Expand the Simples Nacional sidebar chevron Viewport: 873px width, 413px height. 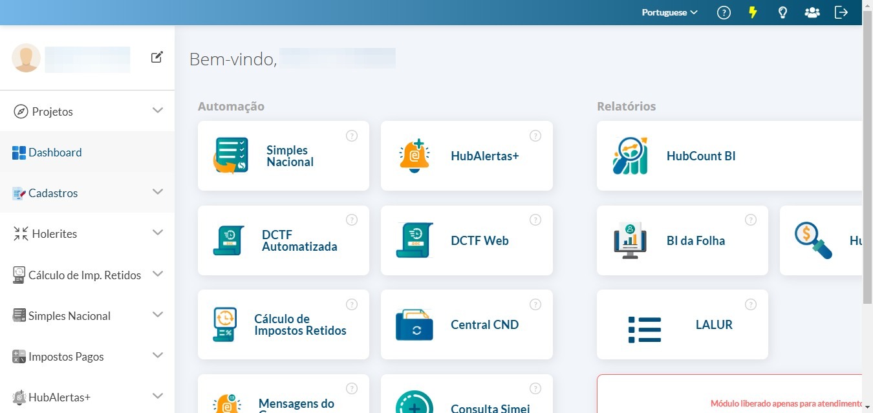[158, 315]
